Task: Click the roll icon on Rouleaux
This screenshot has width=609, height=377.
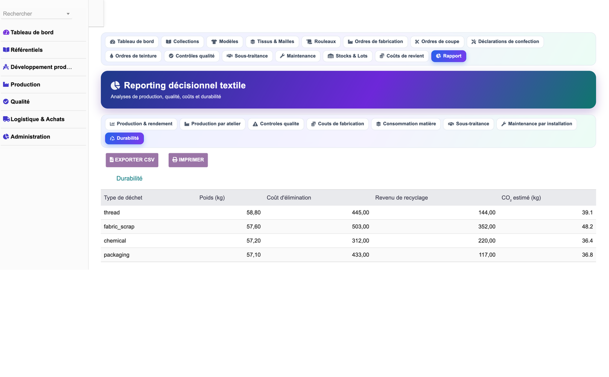Action: (x=309, y=42)
